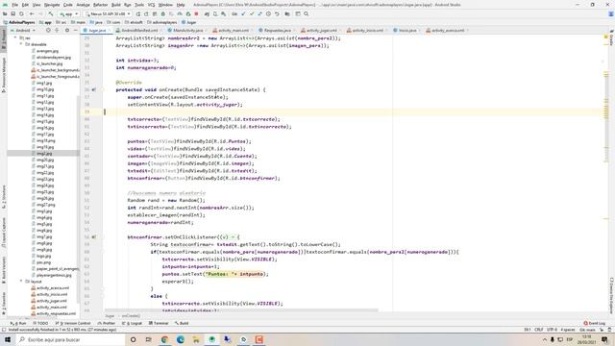
Task: Click the Open file toolbar icon
Action: point(5,13)
